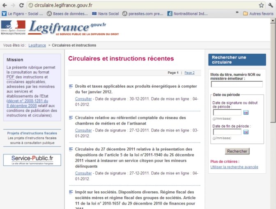
Task: Open the wrench settings menu
Action: click(271, 5)
